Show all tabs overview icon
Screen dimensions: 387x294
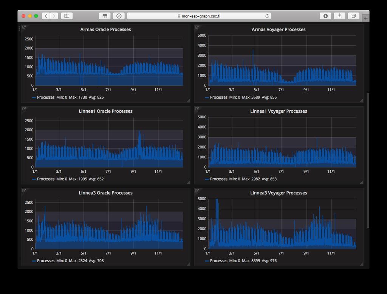point(354,16)
